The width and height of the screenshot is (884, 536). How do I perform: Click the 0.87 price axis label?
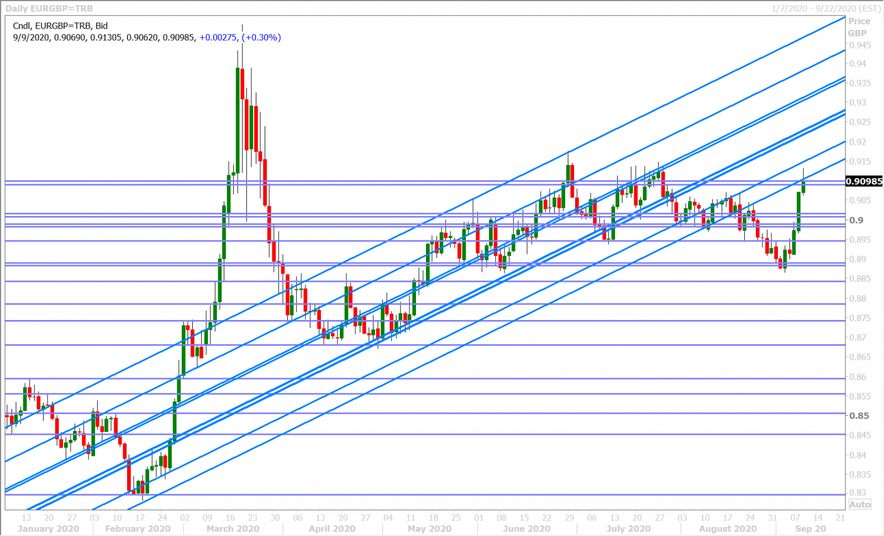(858, 337)
